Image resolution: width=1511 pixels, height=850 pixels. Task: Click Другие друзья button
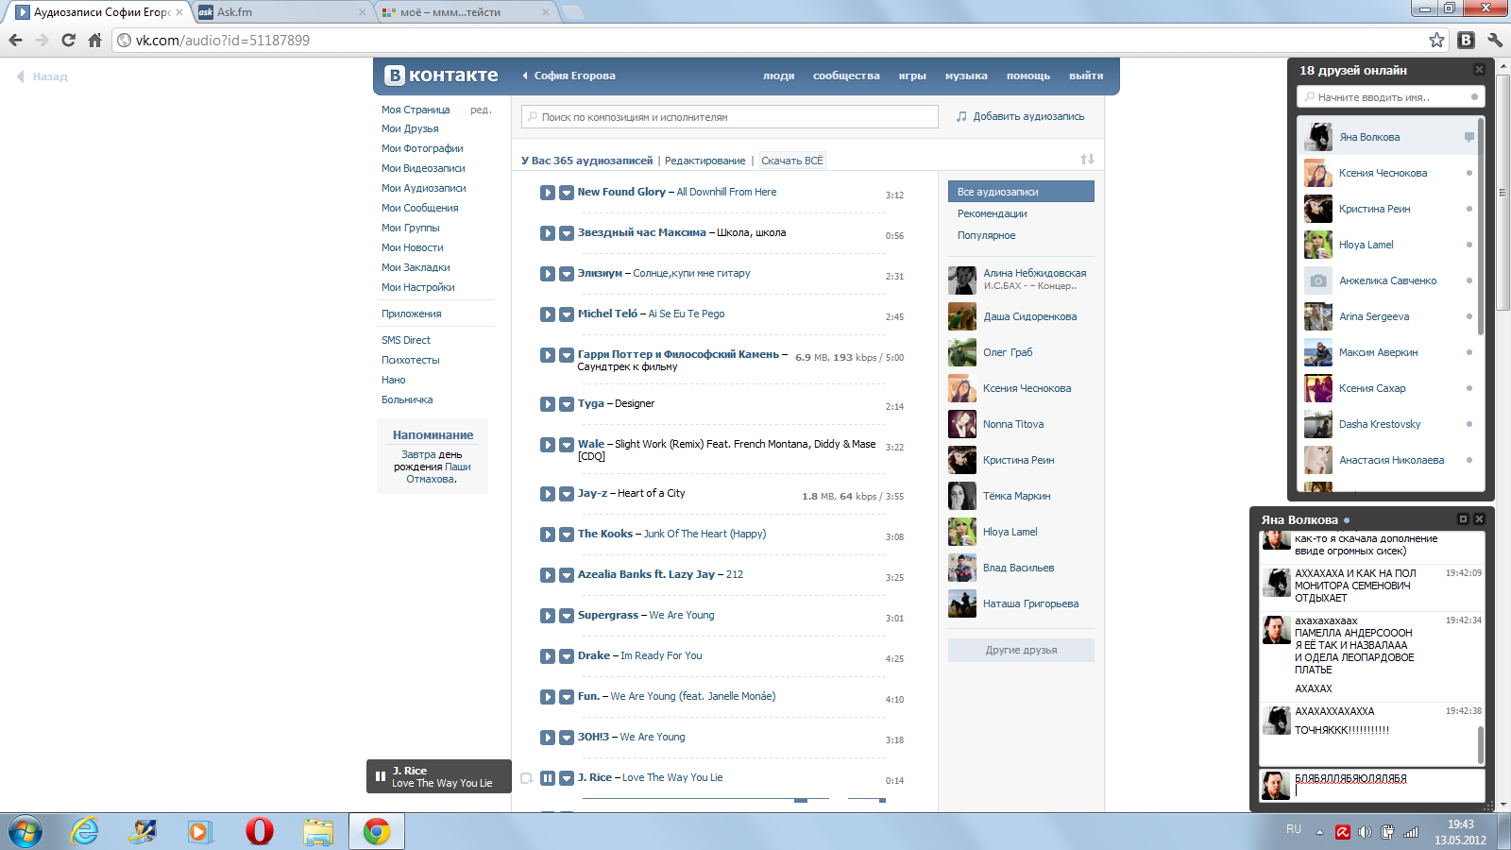1021,650
